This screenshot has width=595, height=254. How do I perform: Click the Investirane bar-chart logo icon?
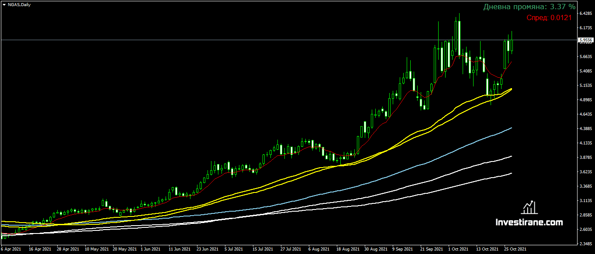click(529, 207)
